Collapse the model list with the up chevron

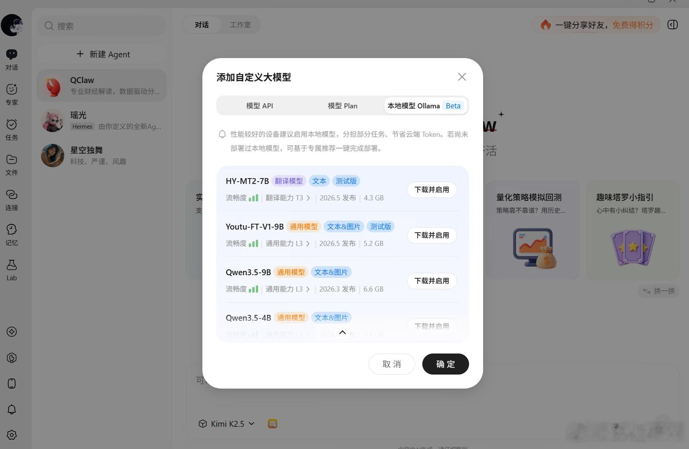pos(342,332)
